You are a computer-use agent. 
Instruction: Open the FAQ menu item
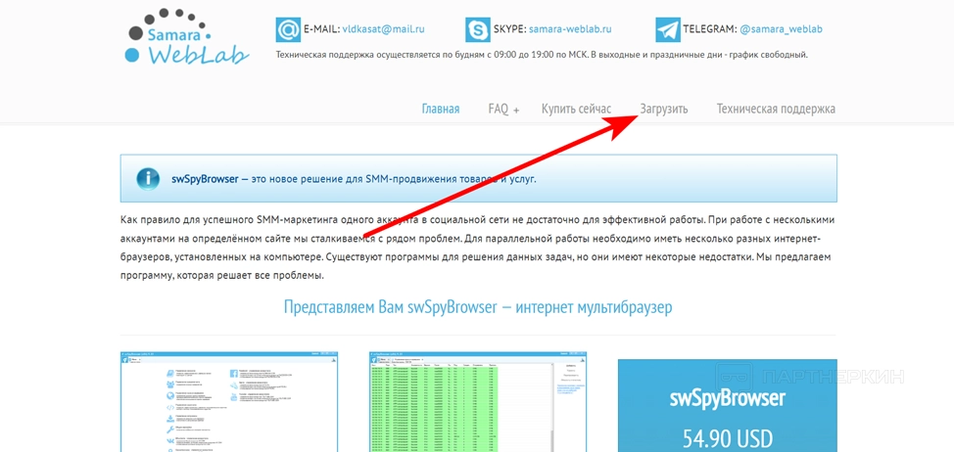click(499, 110)
